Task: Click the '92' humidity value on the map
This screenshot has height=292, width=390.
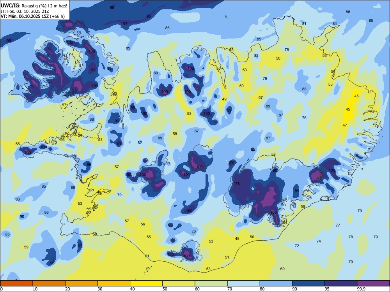Action: [253, 150]
